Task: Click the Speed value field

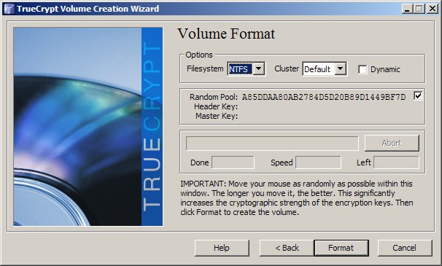Action: pyautogui.click(x=318, y=163)
